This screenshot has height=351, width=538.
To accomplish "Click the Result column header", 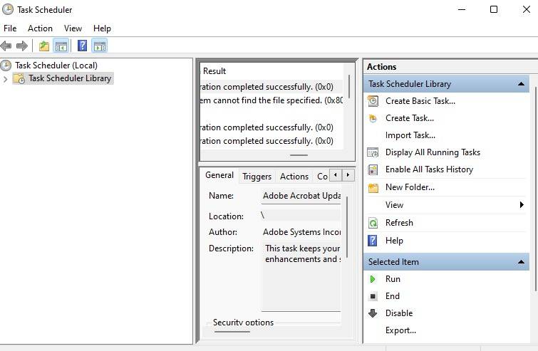I will 214,71.
